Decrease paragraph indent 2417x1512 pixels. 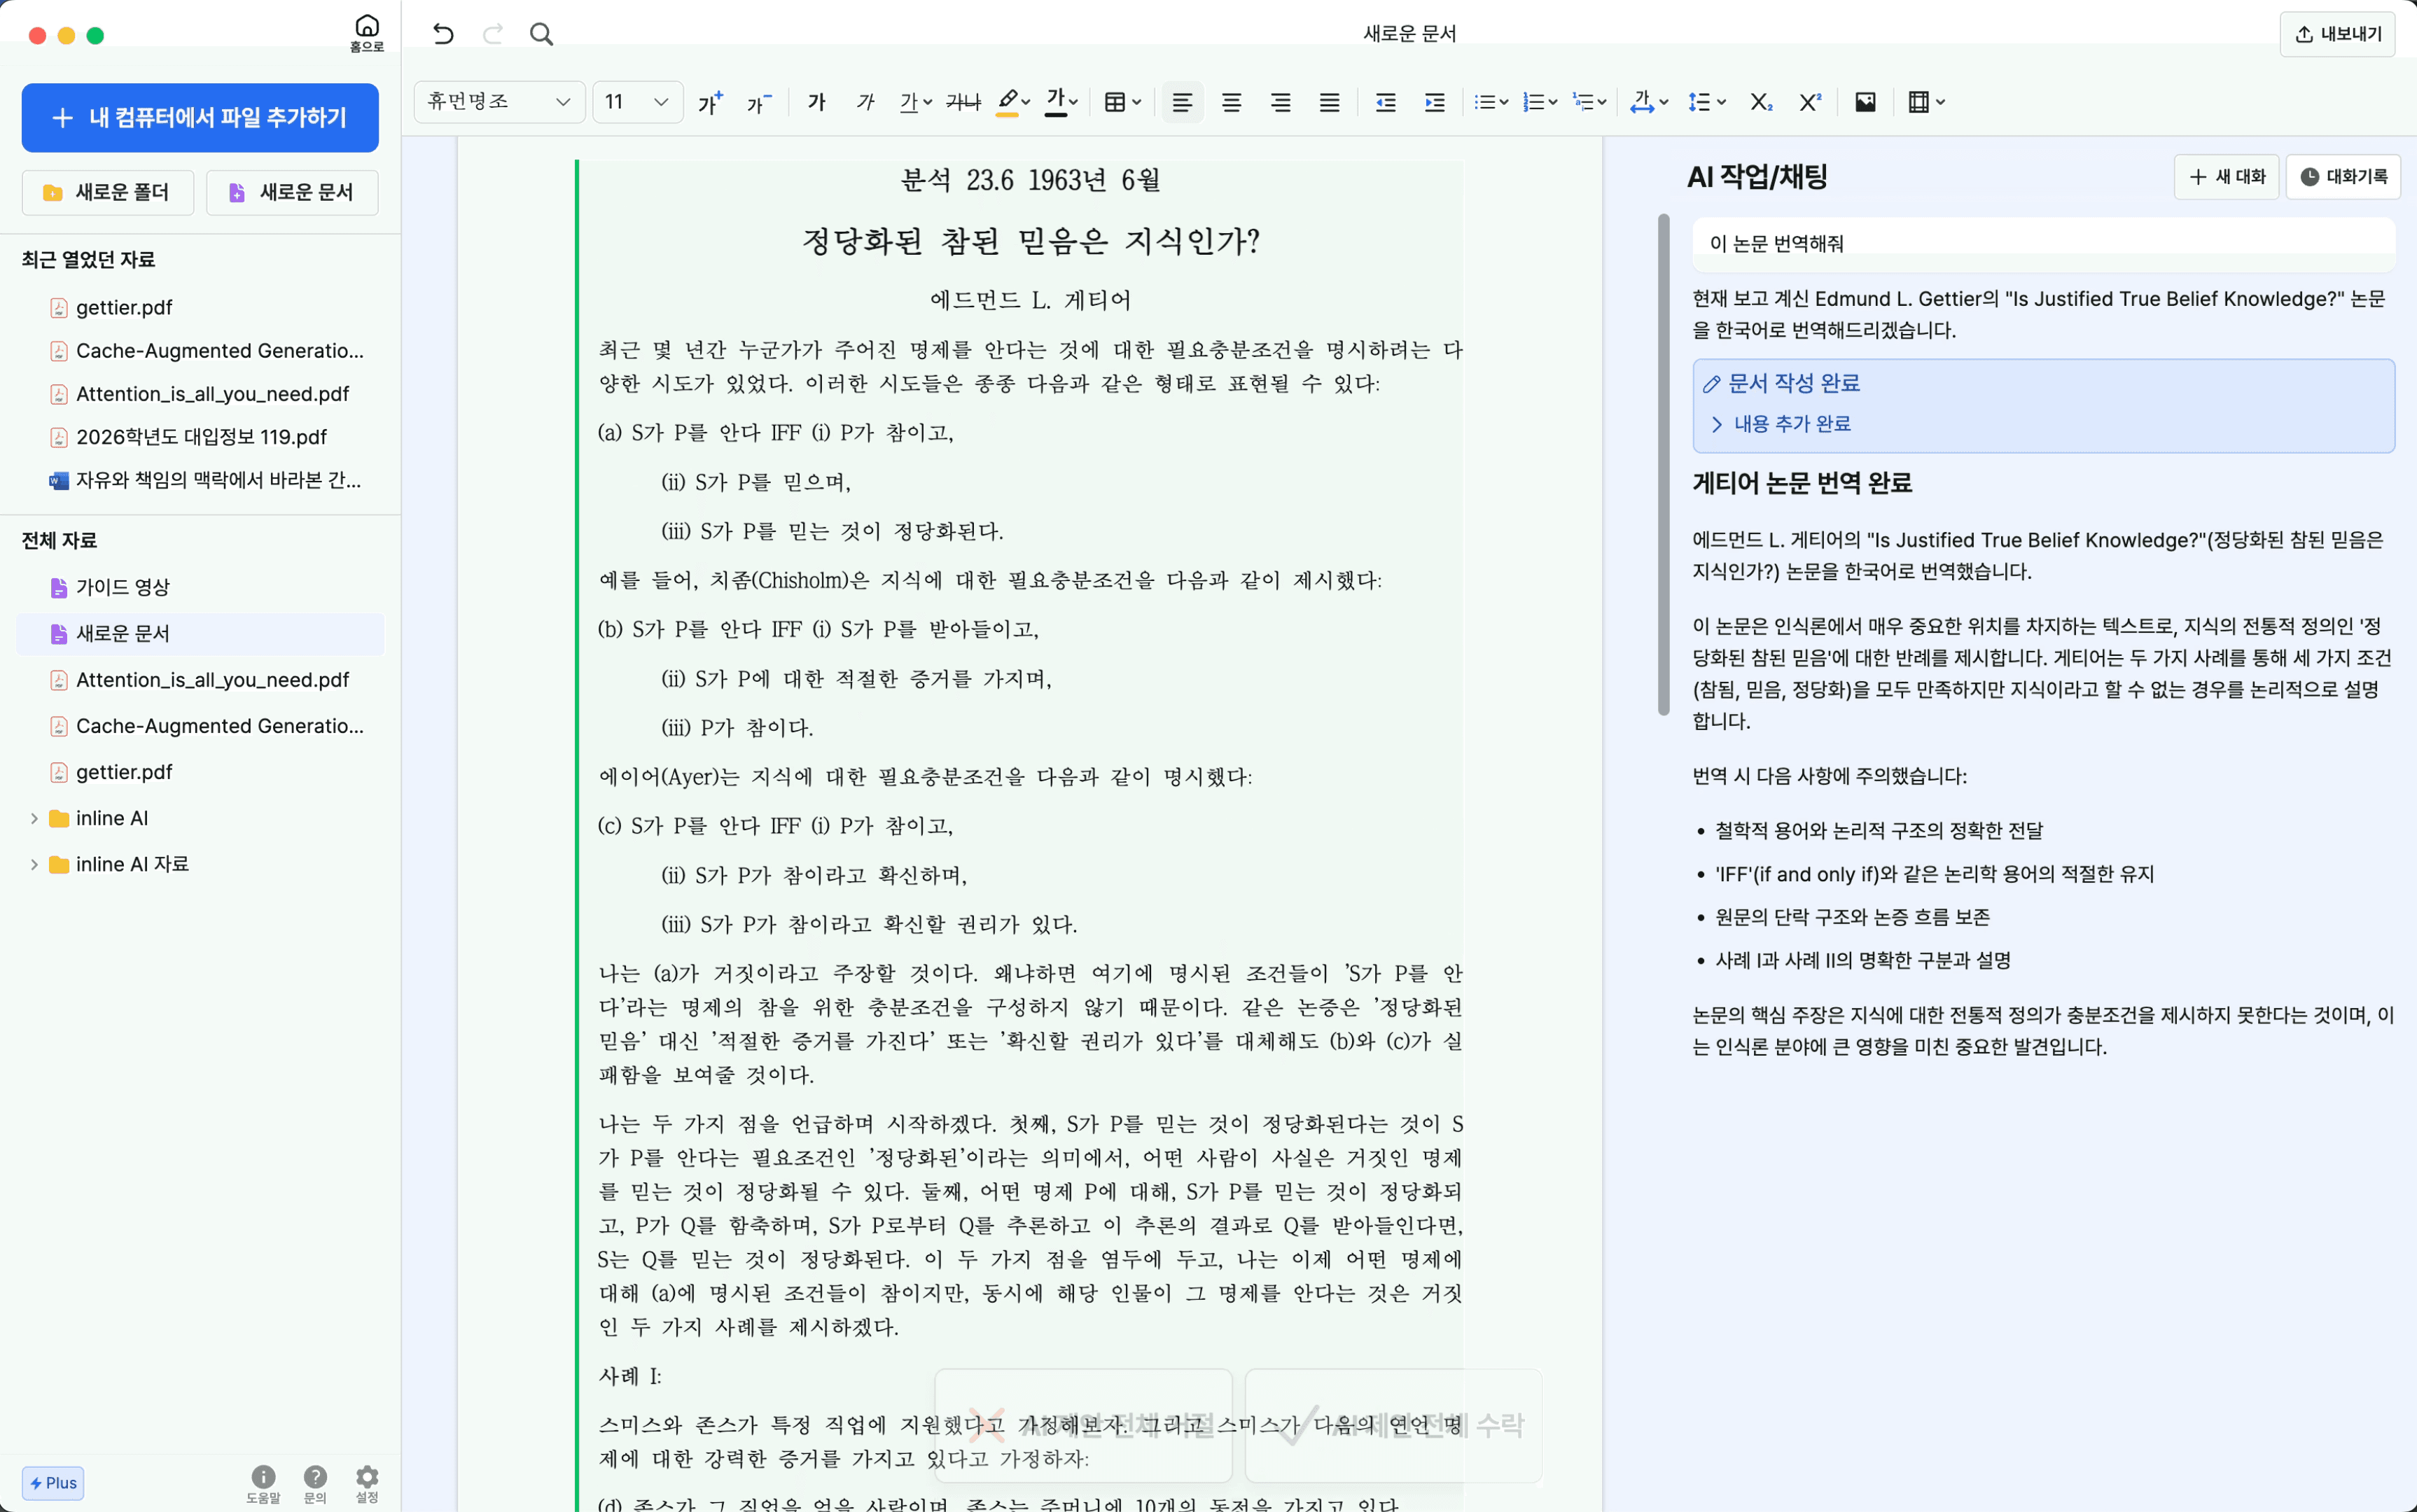(1385, 102)
